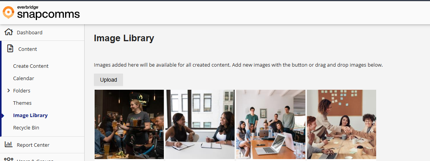The height and width of the screenshot is (161, 430).
Task: Click the Everbridge SnapComms logo
Action: click(42, 13)
